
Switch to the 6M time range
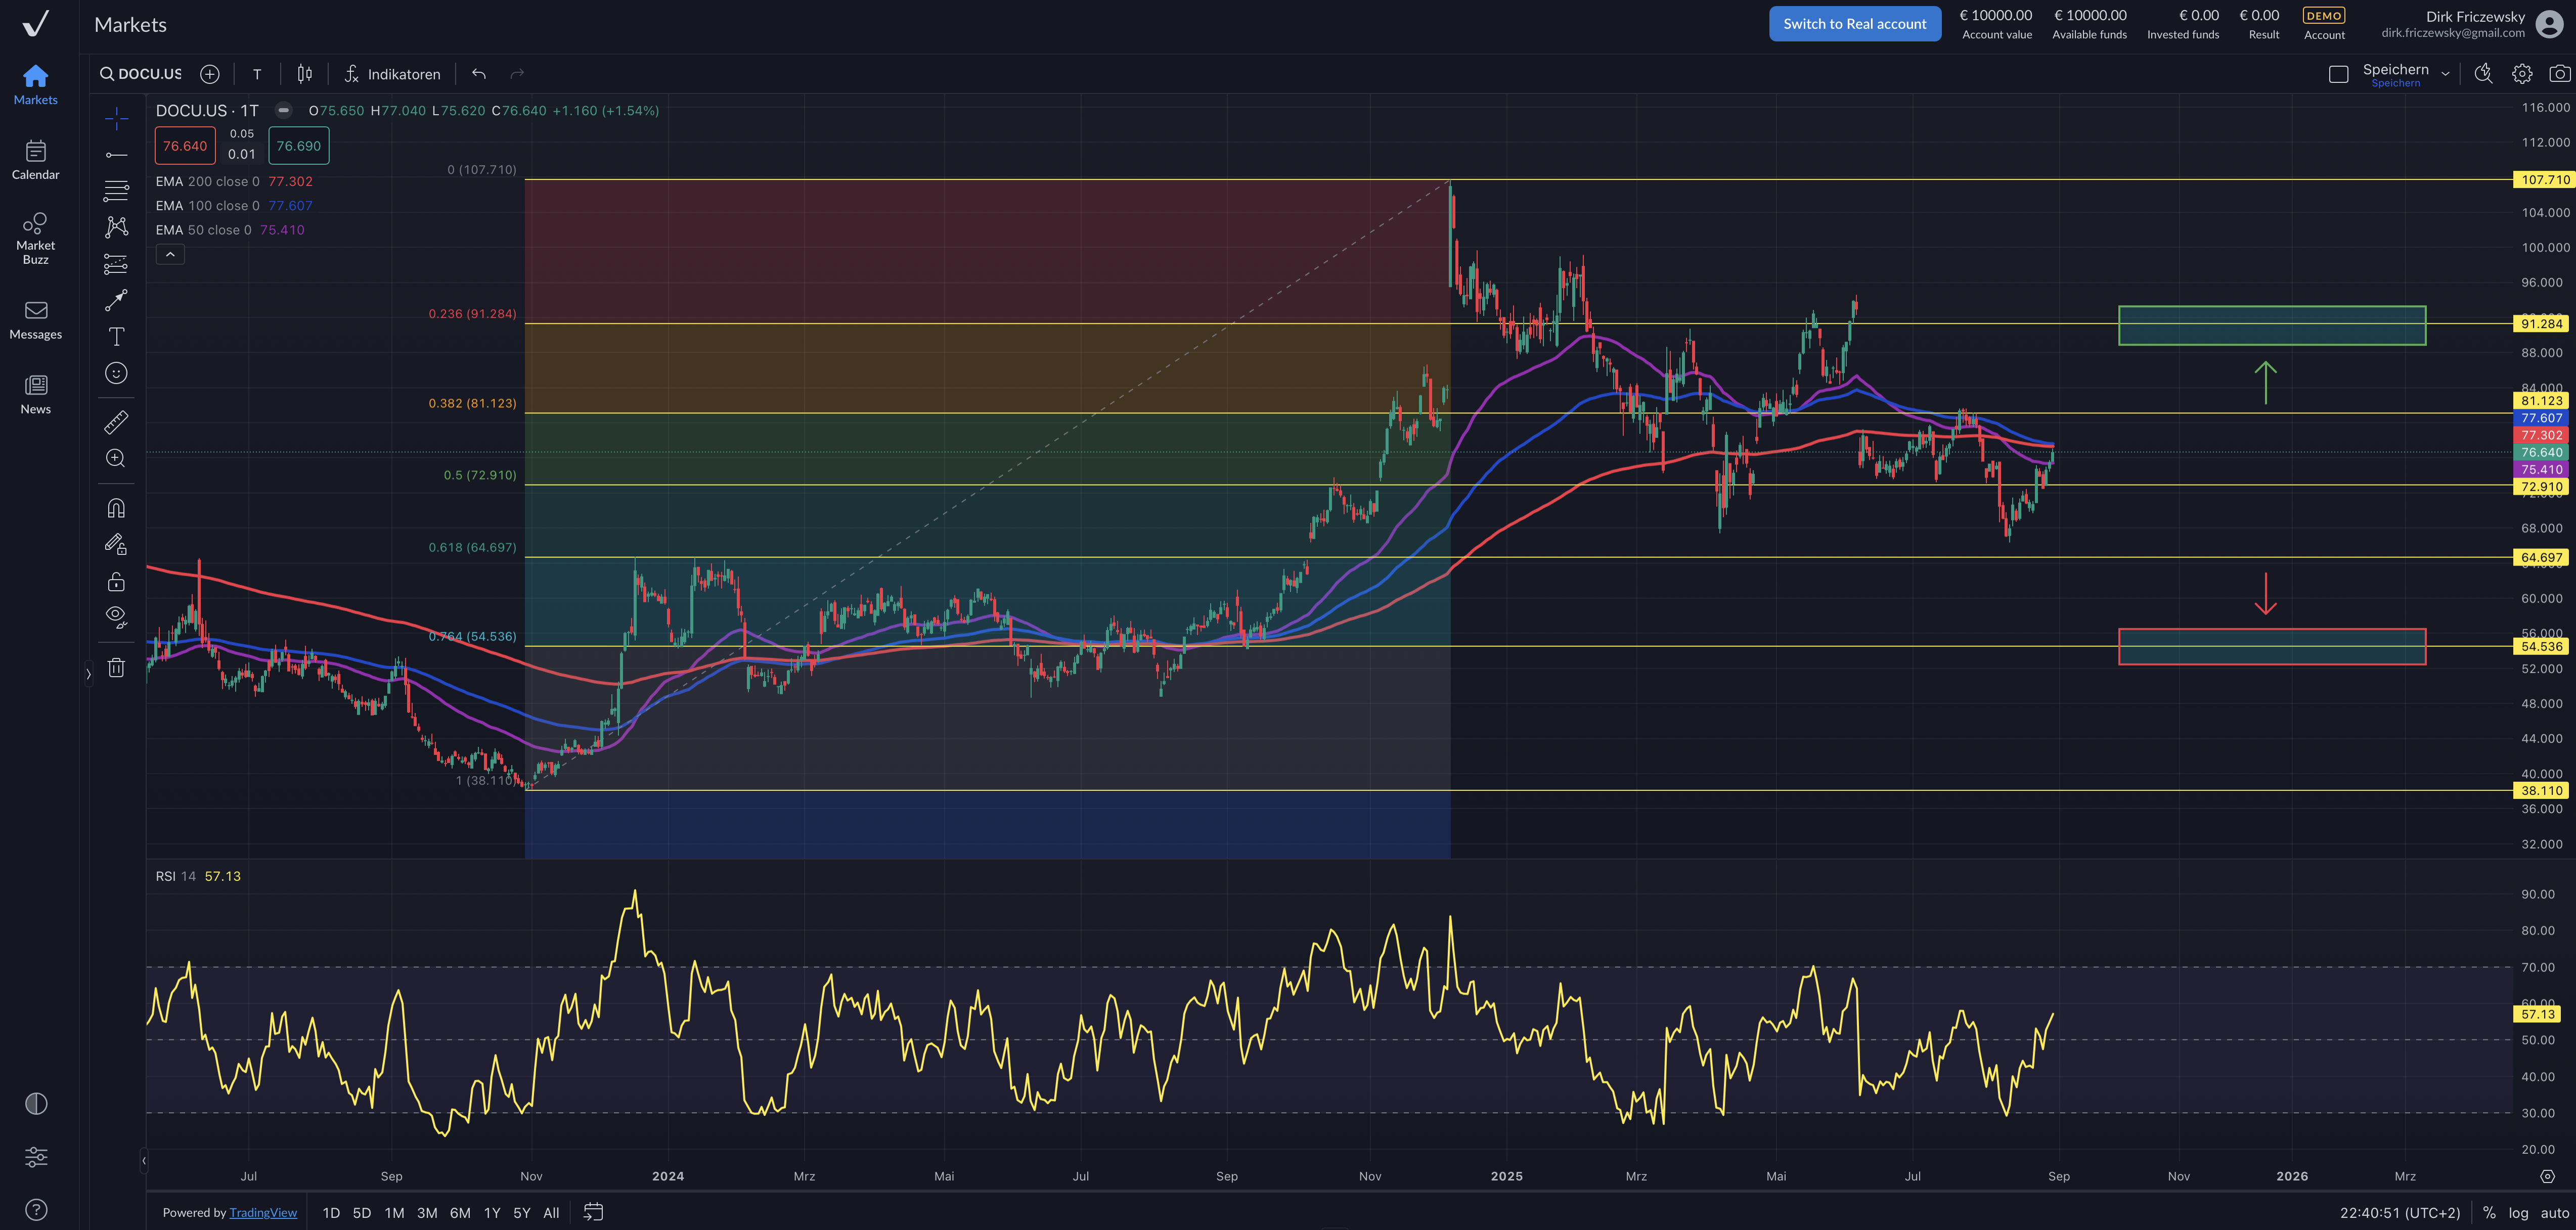click(460, 1212)
